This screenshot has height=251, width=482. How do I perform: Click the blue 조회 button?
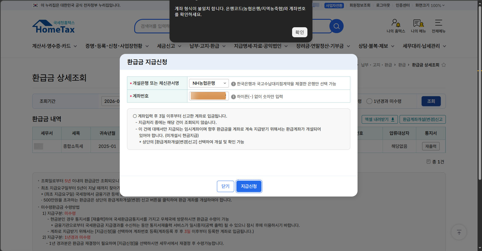click(431, 101)
